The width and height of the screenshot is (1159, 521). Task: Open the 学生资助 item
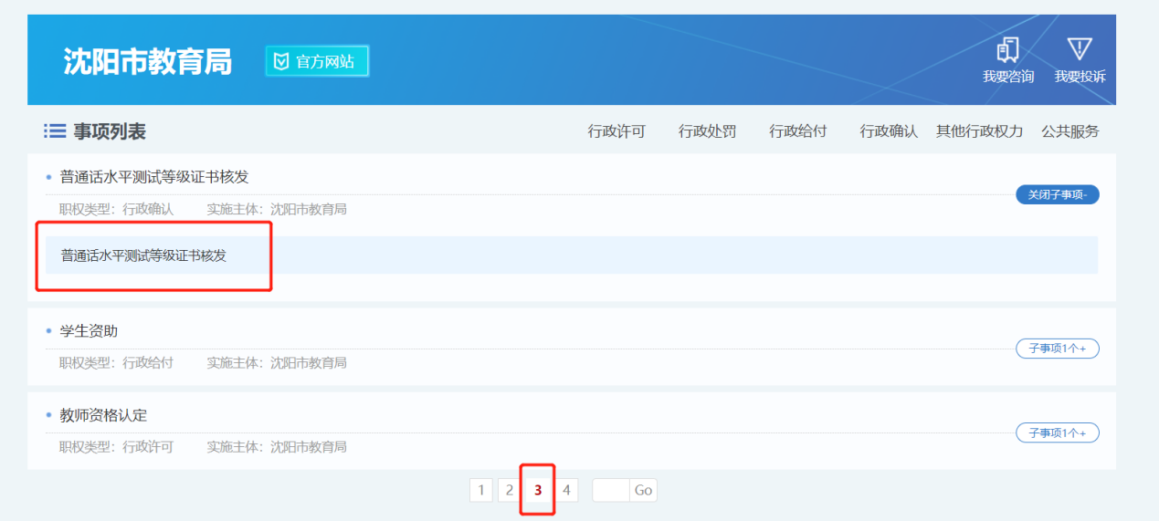89,331
